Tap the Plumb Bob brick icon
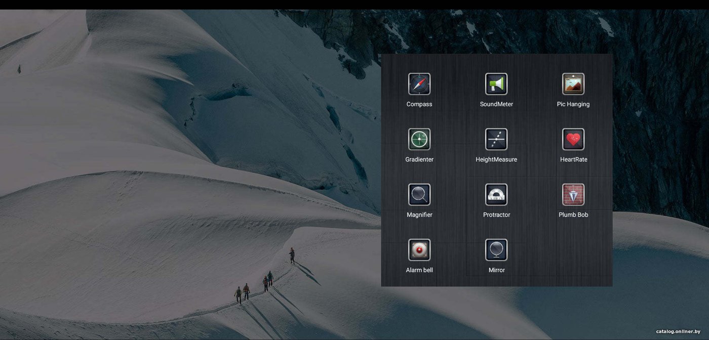The height and width of the screenshot is (340, 709). [x=573, y=194]
